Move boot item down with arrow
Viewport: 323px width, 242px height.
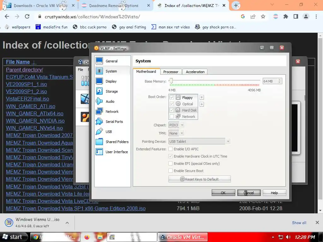[x=202, y=104]
